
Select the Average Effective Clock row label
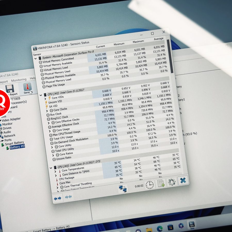pyautogui.click(x=65, y=125)
